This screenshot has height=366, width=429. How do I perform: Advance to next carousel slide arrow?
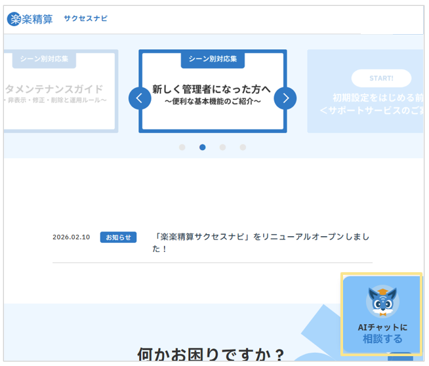click(285, 98)
